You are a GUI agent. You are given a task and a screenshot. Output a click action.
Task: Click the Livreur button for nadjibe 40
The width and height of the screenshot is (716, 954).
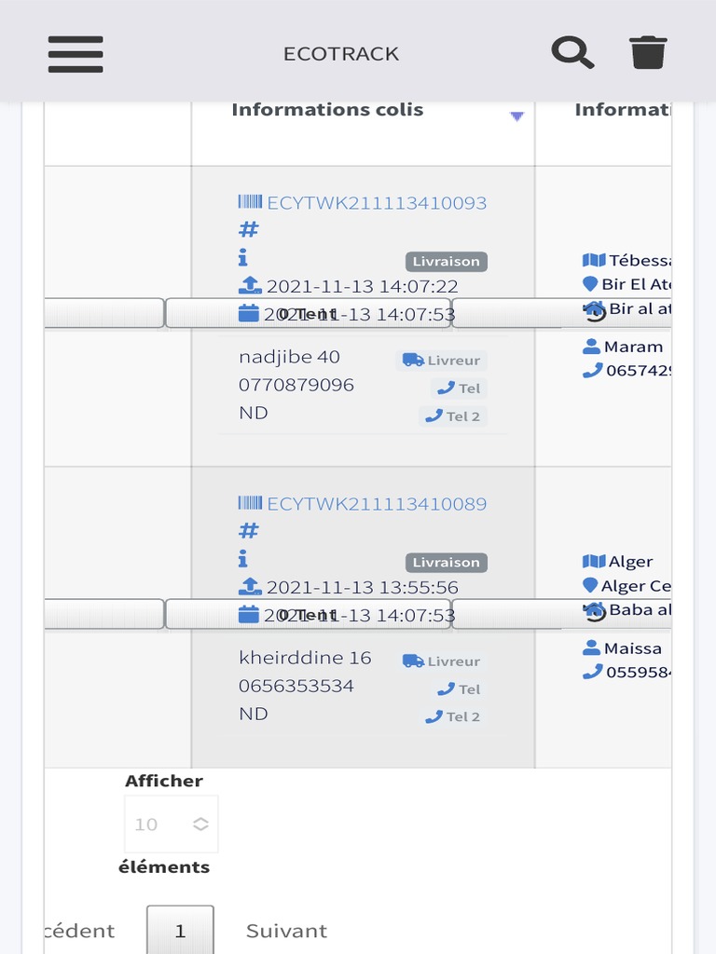tap(442, 361)
